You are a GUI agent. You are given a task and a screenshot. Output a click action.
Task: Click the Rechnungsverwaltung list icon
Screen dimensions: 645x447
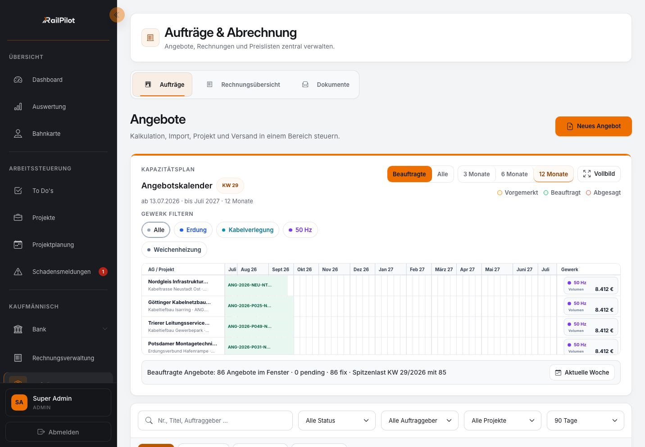(x=18, y=358)
